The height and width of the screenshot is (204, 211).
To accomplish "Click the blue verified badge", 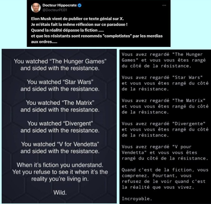I will [x=79, y=5].
